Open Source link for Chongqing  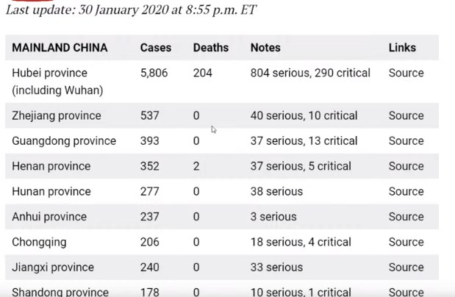[x=406, y=242]
